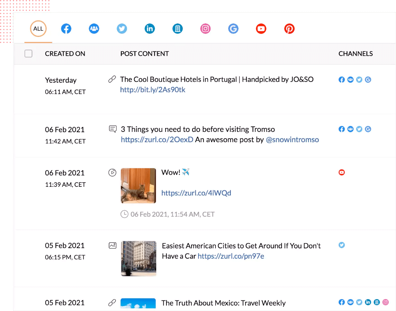Open the https://zurl.co/2OexD link
Viewport: 396px width, 311px height.
click(x=157, y=140)
